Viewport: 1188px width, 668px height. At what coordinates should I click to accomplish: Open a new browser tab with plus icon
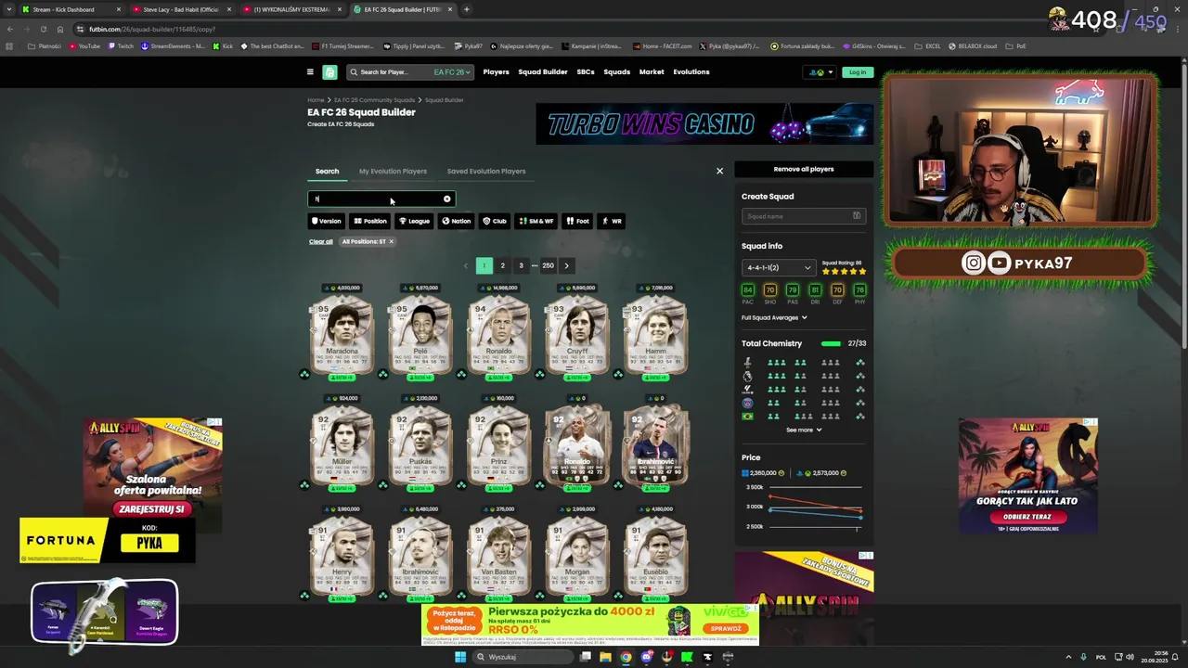coord(466,9)
